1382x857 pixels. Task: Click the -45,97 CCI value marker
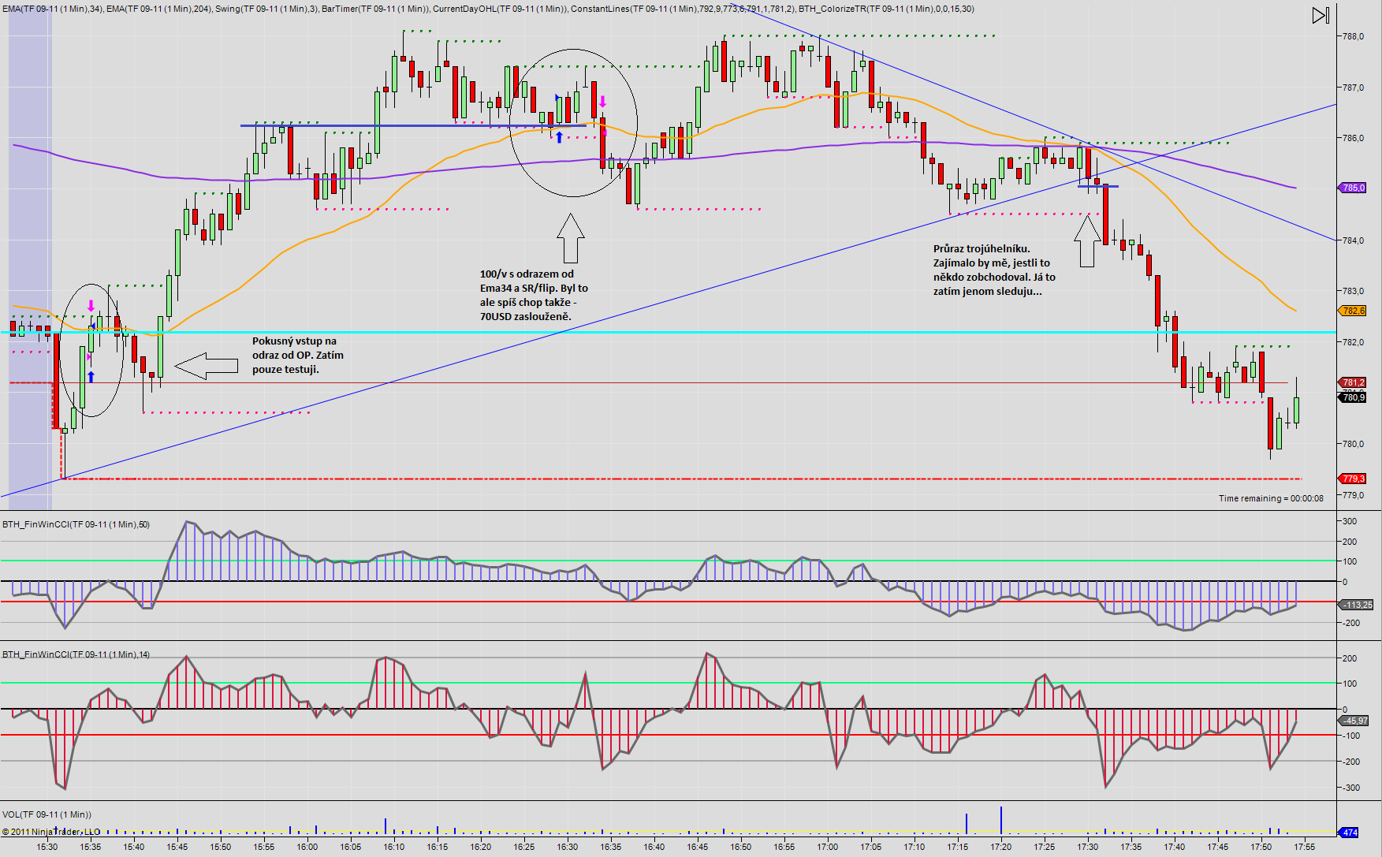pos(1356,721)
